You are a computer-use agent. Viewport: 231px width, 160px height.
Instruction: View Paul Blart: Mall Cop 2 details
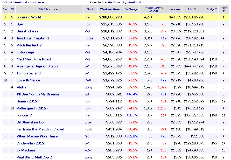pyautogui.click(x=34, y=157)
